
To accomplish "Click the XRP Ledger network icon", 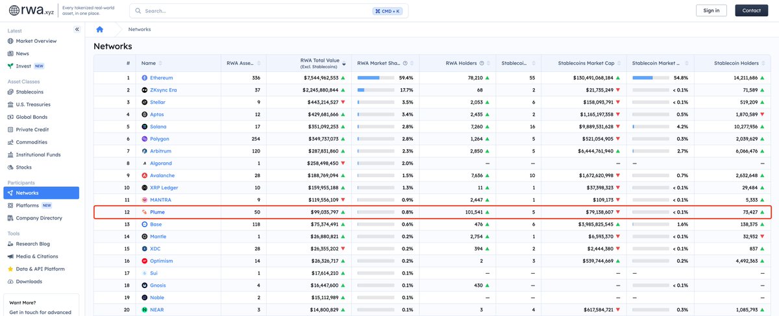I will click(145, 188).
